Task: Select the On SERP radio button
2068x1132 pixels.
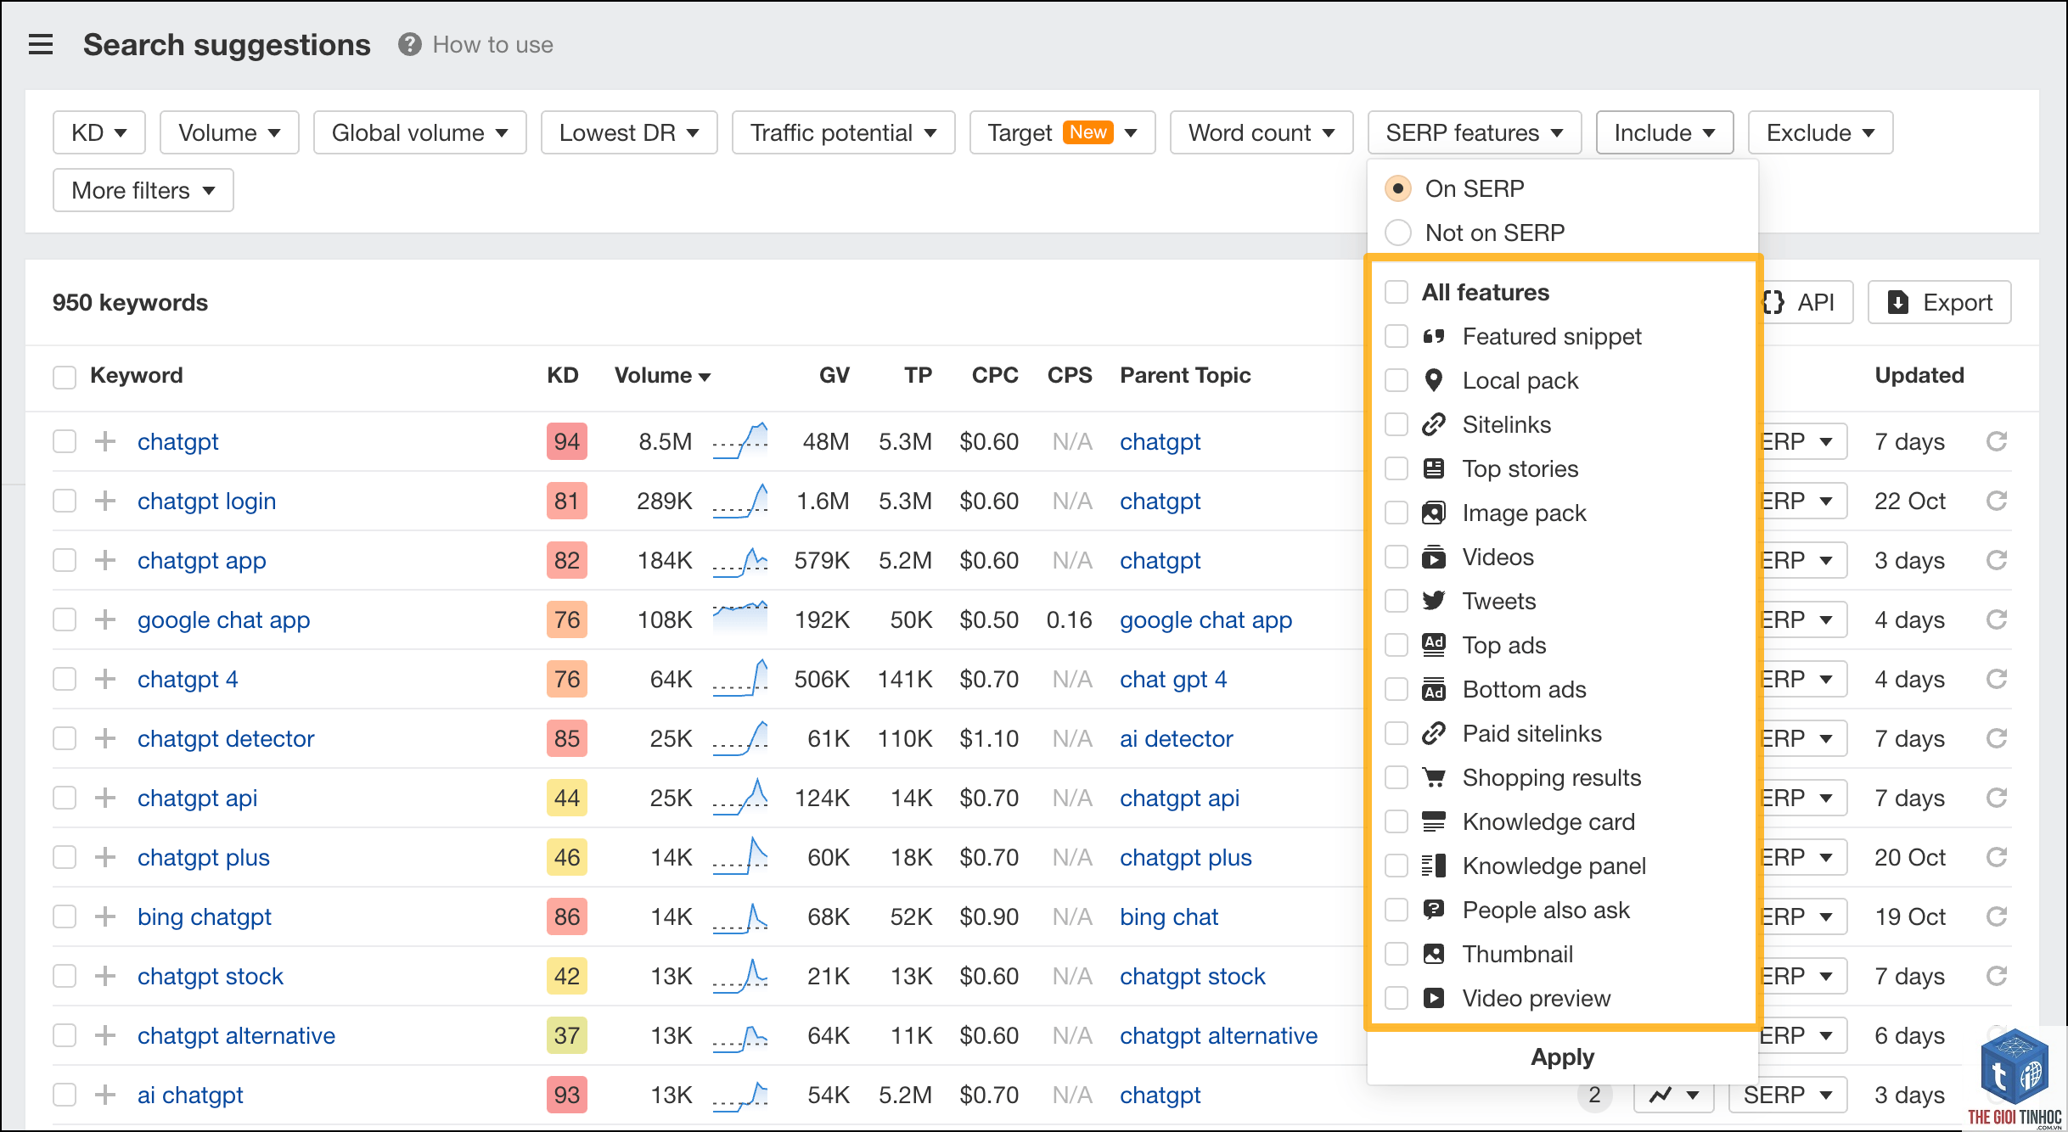Action: tap(1398, 188)
